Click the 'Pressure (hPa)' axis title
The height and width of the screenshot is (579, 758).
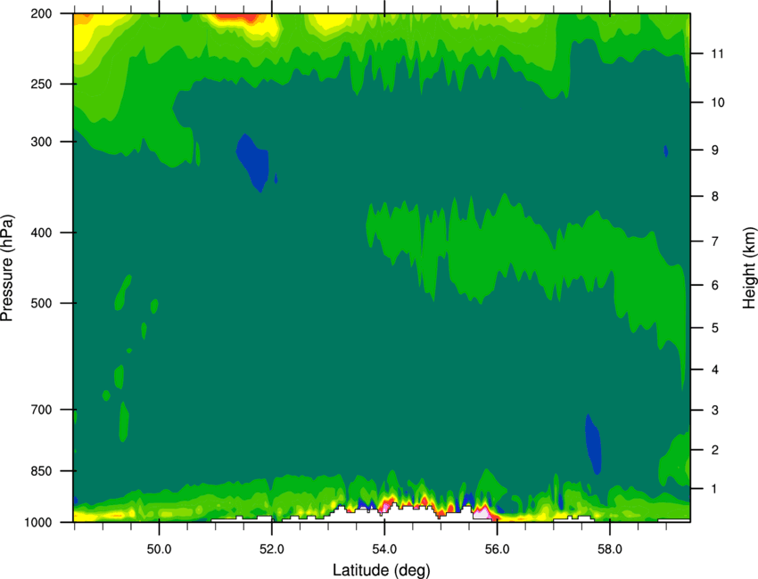point(7,268)
